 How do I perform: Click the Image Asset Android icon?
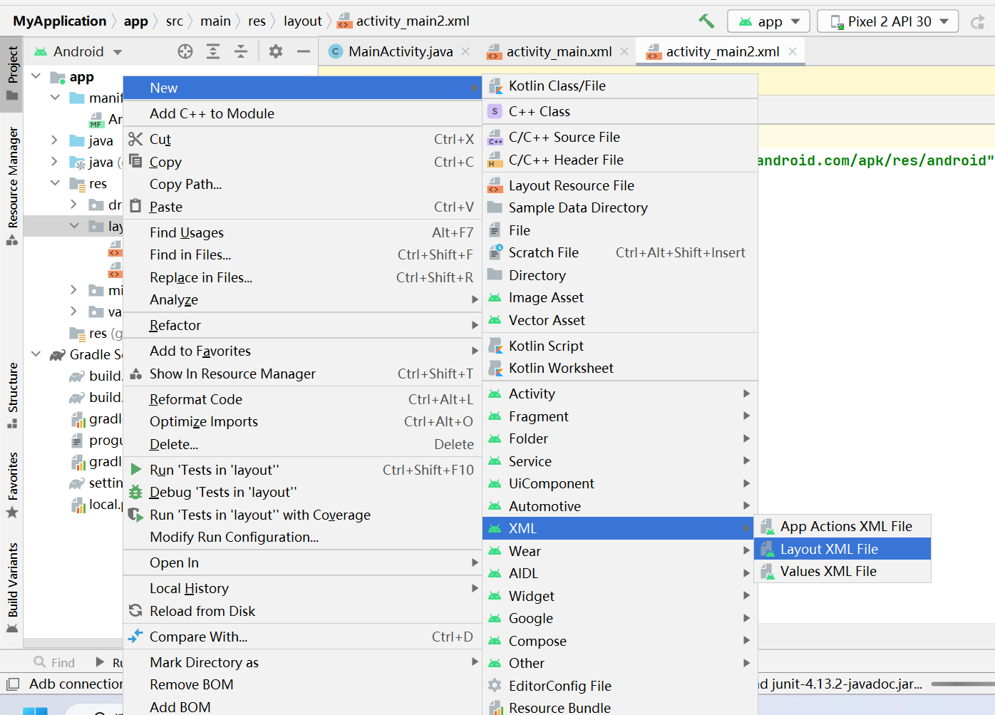495,297
